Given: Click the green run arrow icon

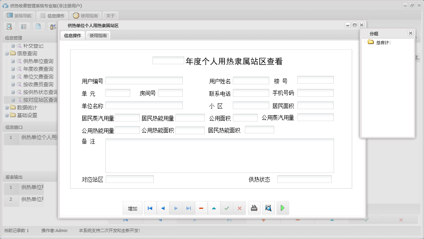Looking at the screenshot, I should 283,208.
